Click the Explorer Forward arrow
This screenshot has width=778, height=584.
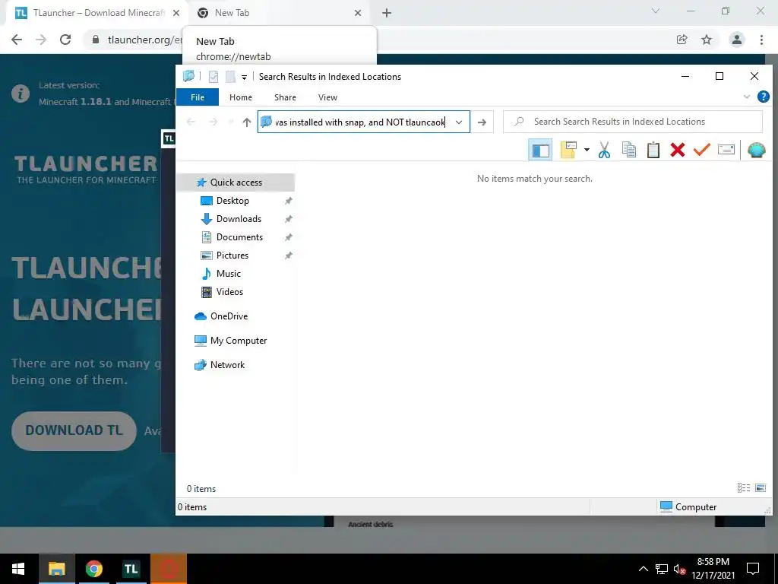pos(213,122)
